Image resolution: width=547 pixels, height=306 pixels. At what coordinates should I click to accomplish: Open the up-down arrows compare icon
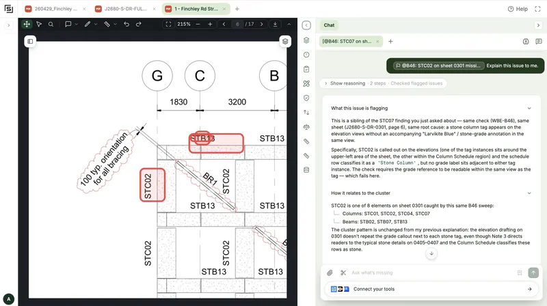click(x=306, y=112)
